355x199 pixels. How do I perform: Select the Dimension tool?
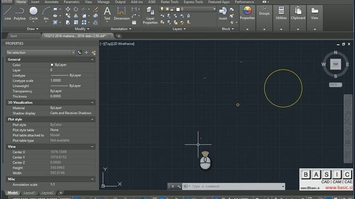121,13
